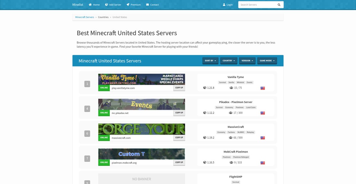This screenshot has height=184, width=356.
Task: Click Vanilla tag on Vanilla Tyme
Action: (x=231, y=83)
